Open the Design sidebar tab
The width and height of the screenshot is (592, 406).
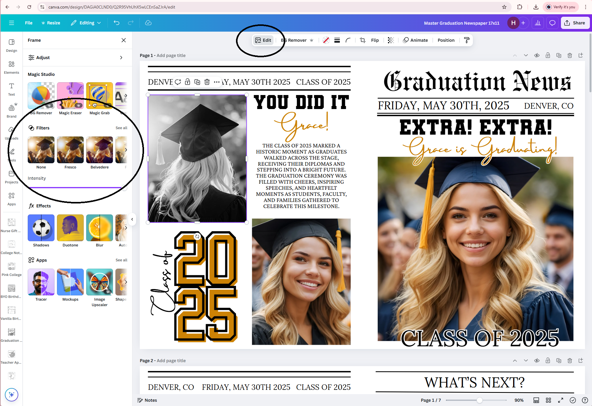click(x=12, y=45)
